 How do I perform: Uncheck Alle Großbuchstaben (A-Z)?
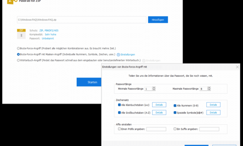(119, 113)
